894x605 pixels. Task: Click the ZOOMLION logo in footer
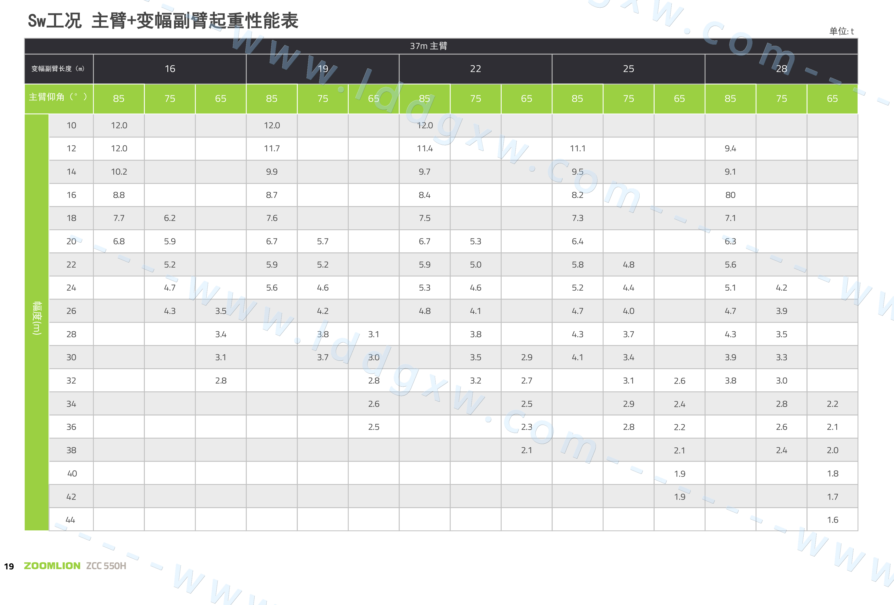(52, 566)
